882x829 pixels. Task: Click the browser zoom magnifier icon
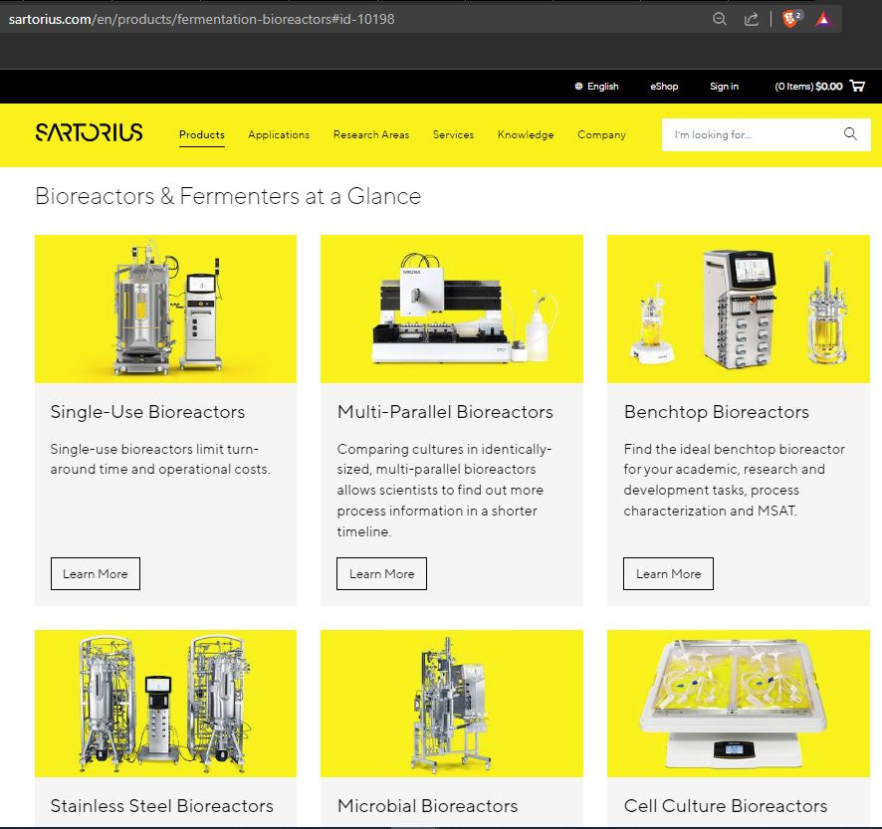719,19
